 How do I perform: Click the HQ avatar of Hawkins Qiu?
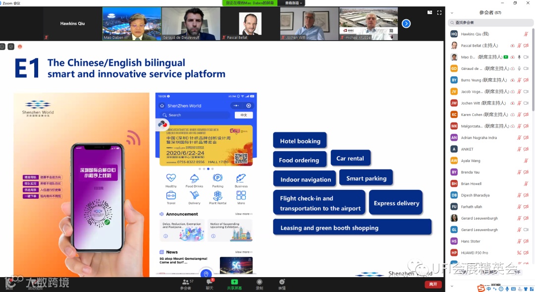pyautogui.click(x=454, y=34)
